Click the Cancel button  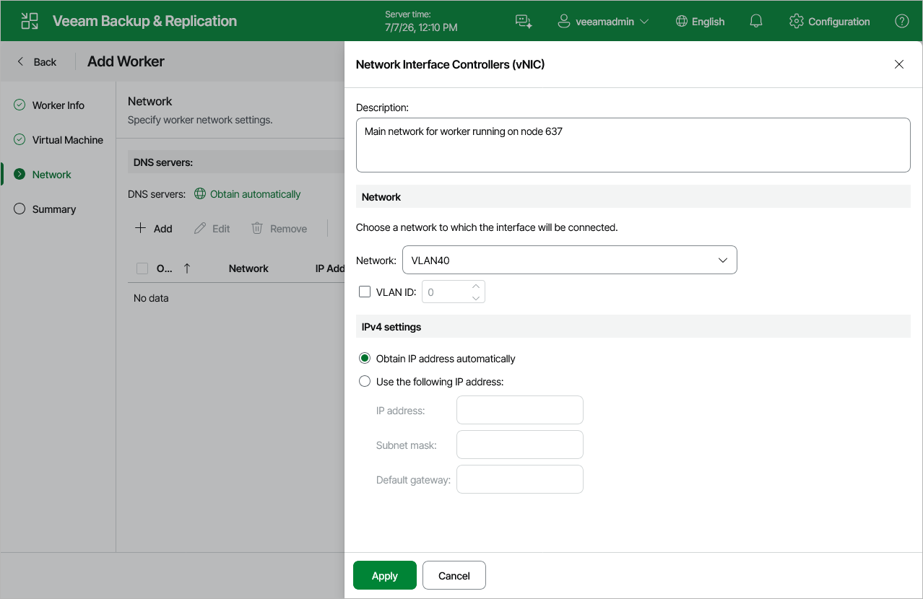pos(454,575)
